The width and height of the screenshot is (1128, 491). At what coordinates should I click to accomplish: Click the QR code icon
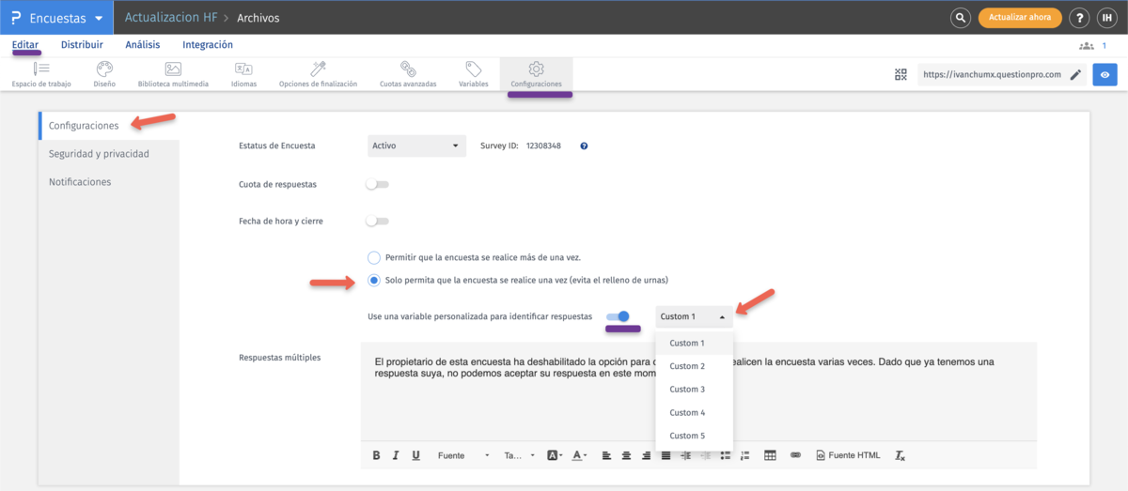tap(901, 74)
